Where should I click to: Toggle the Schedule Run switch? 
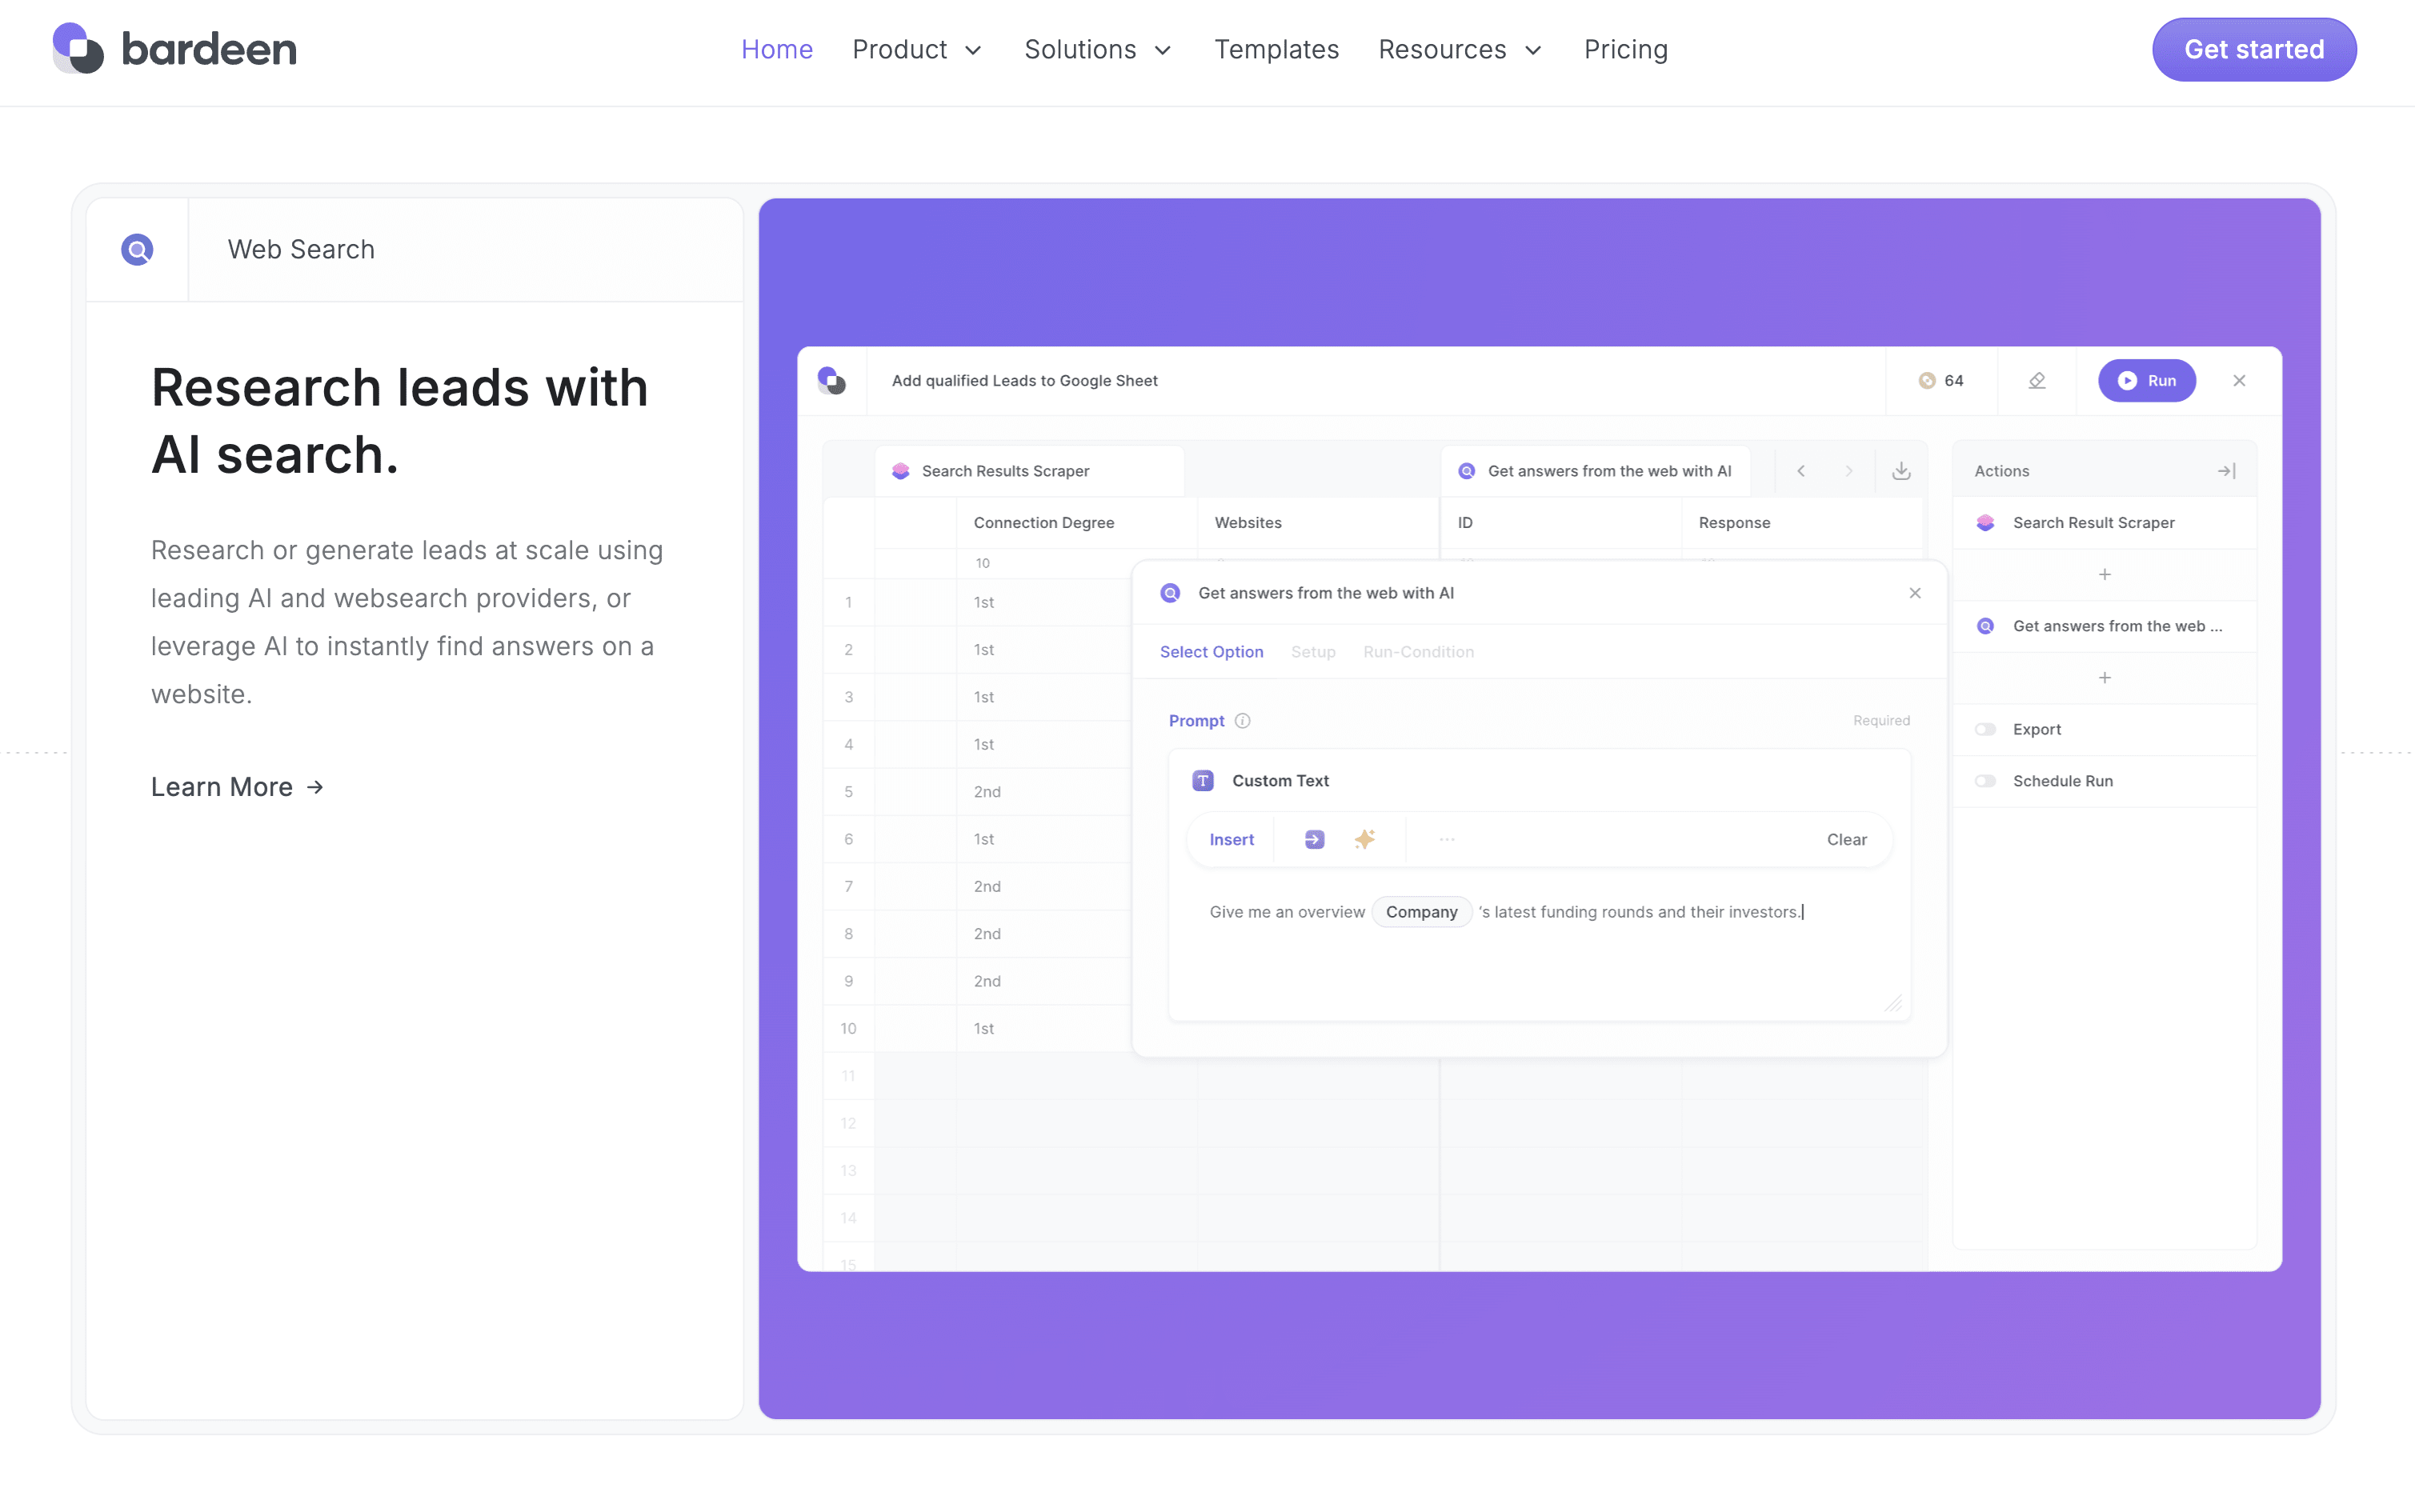pyautogui.click(x=1986, y=781)
